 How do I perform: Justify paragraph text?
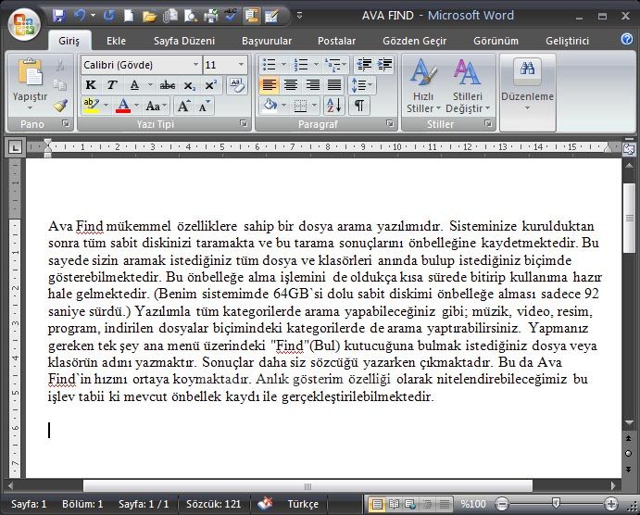coord(334,85)
